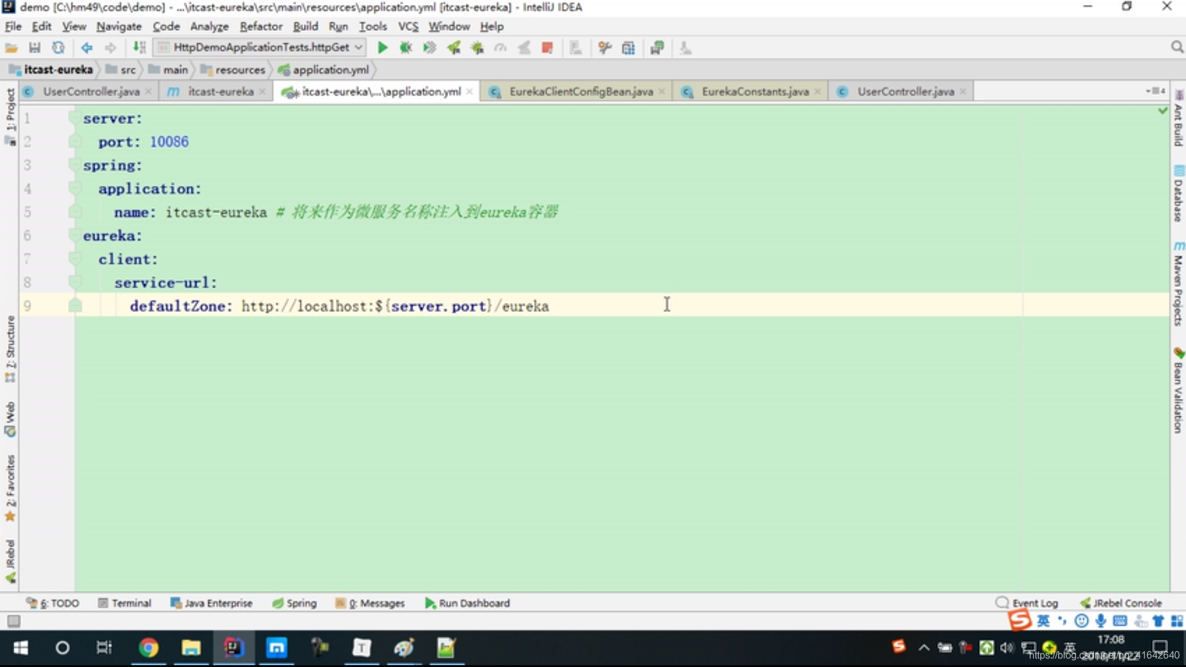Toggle the Maven Projects panel
Viewport: 1186px width, 667px height.
1178,284
